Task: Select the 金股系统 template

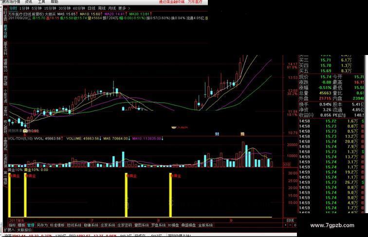Action: click(x=205, y=225)
